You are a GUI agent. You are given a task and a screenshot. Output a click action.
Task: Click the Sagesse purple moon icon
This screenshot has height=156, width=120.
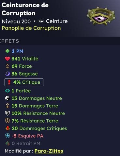pyautogui.click(x=7, y=74)
